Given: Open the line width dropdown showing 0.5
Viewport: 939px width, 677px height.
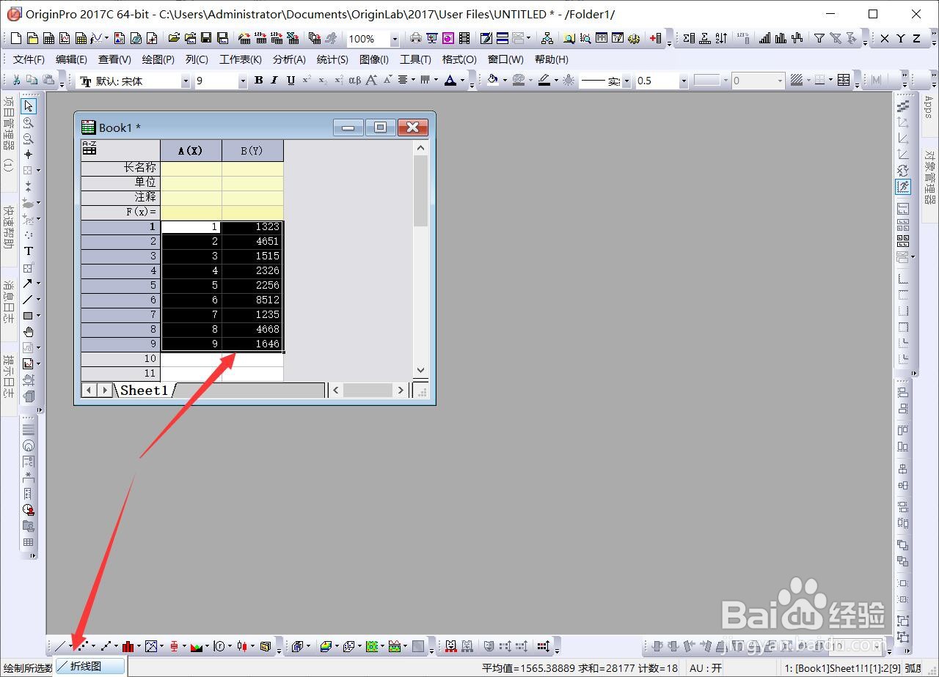Looking at the screenshot, I should pyautogui.click(x=684, y=81).
